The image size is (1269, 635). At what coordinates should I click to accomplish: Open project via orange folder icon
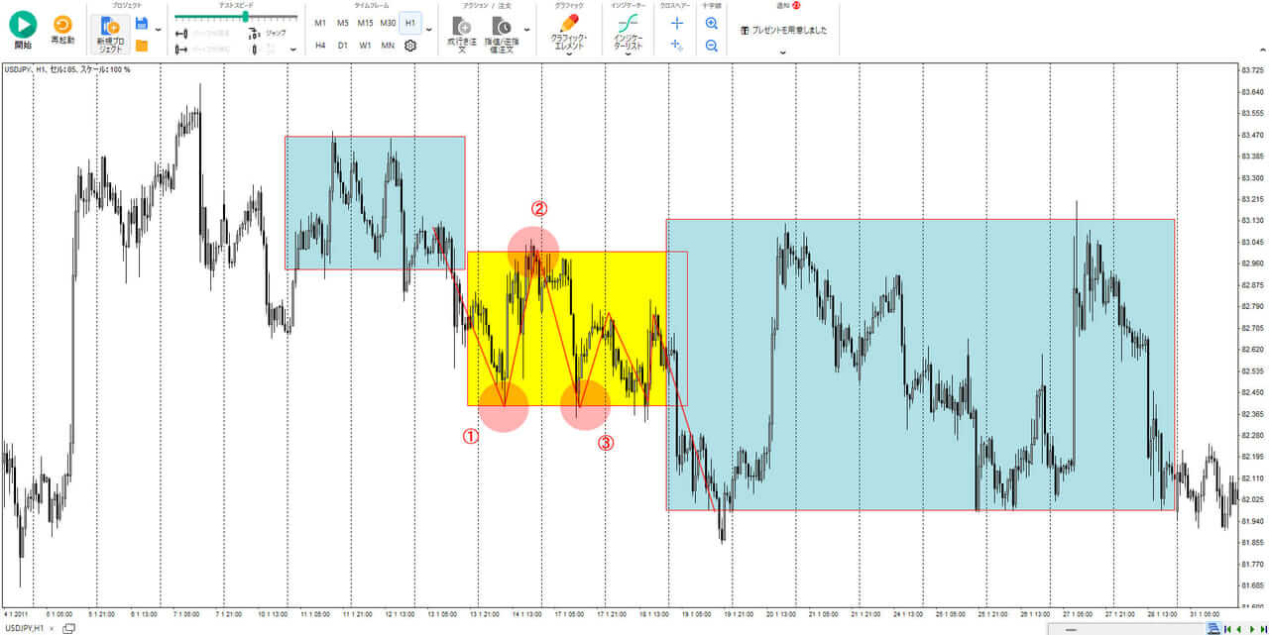pyautogui.click(x=142, y=45)
